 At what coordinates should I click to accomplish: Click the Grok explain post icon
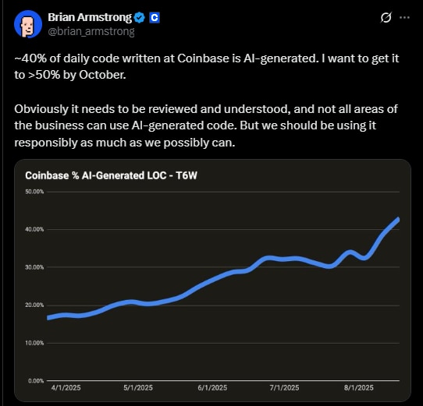coord(386,18)
